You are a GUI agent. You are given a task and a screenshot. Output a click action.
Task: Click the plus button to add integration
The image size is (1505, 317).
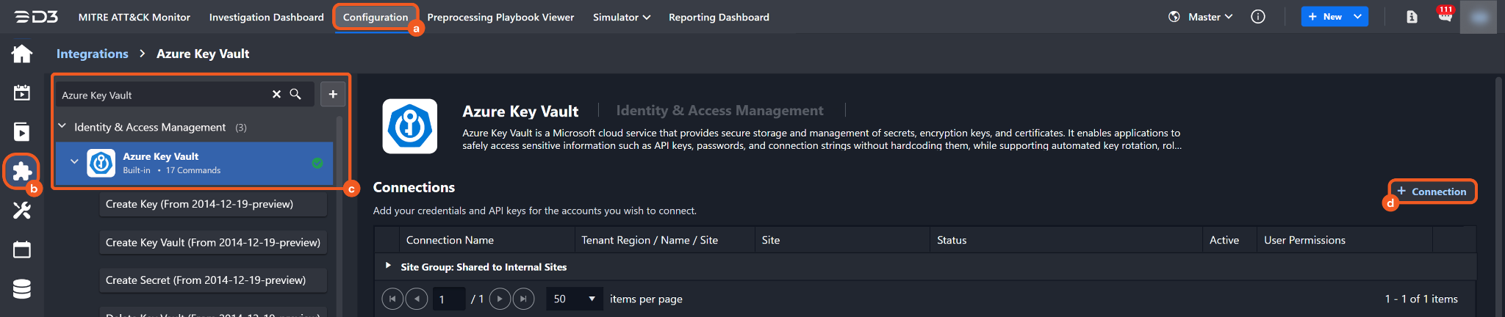[333, 94]
